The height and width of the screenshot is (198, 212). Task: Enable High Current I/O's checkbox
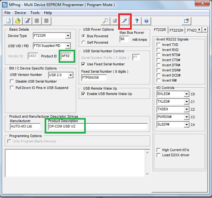click(158, 150)
